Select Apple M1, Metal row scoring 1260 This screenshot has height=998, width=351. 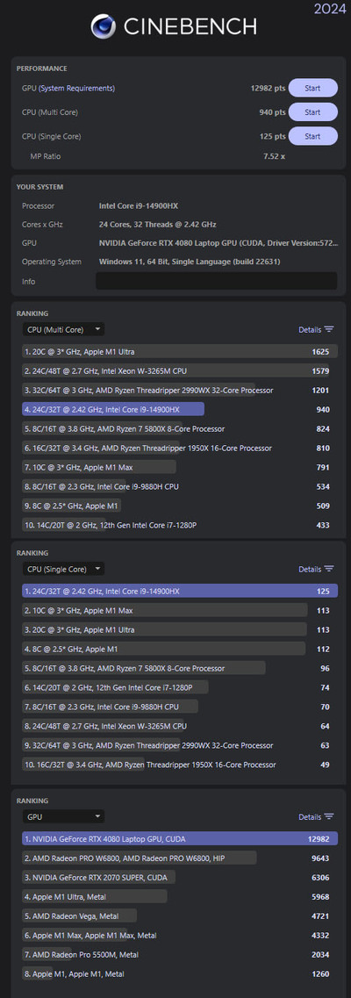pos(180,973)
